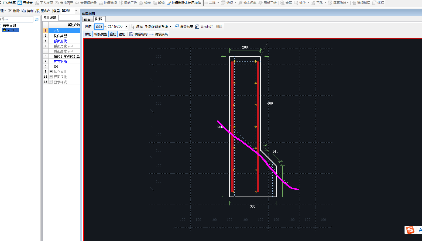Click 批量删除未使用构件 tool
The image size is (422, 241).
184,3
